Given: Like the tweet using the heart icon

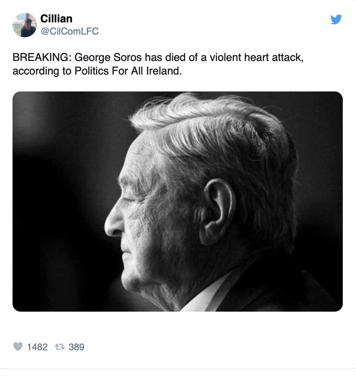Looking at the screenshot, I should 18,347.
